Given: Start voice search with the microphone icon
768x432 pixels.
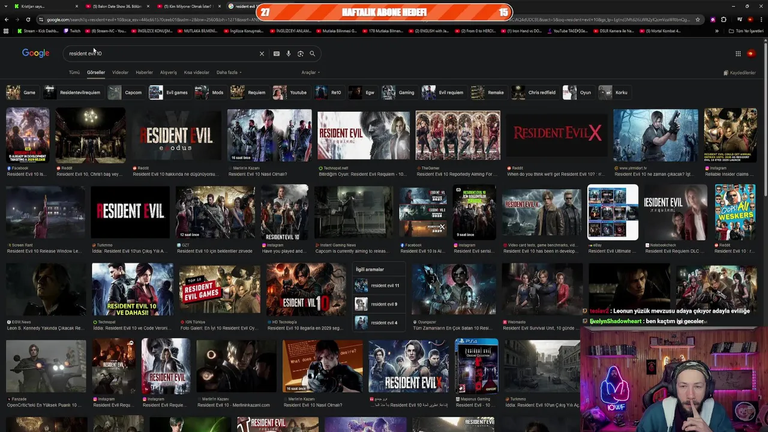Looking at the screenshot, I should [289, 53].
